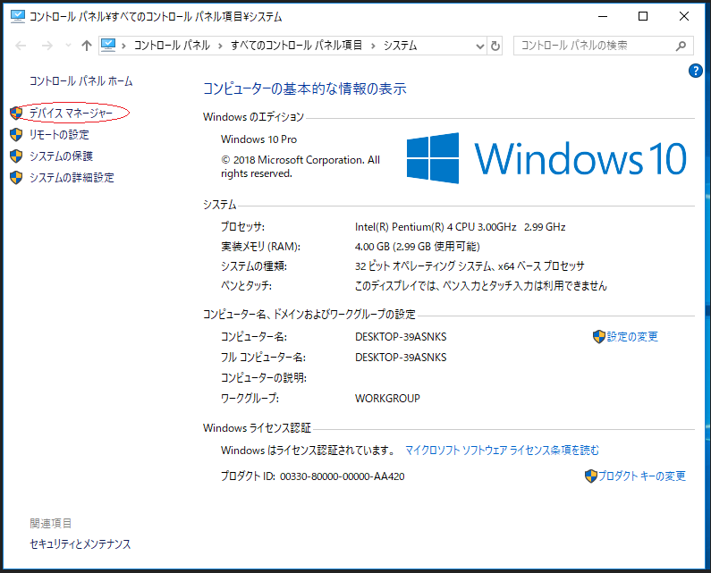Click computer icon in address bar
The height and width of the screenshot is (573, 711).
tap(108, 46)
